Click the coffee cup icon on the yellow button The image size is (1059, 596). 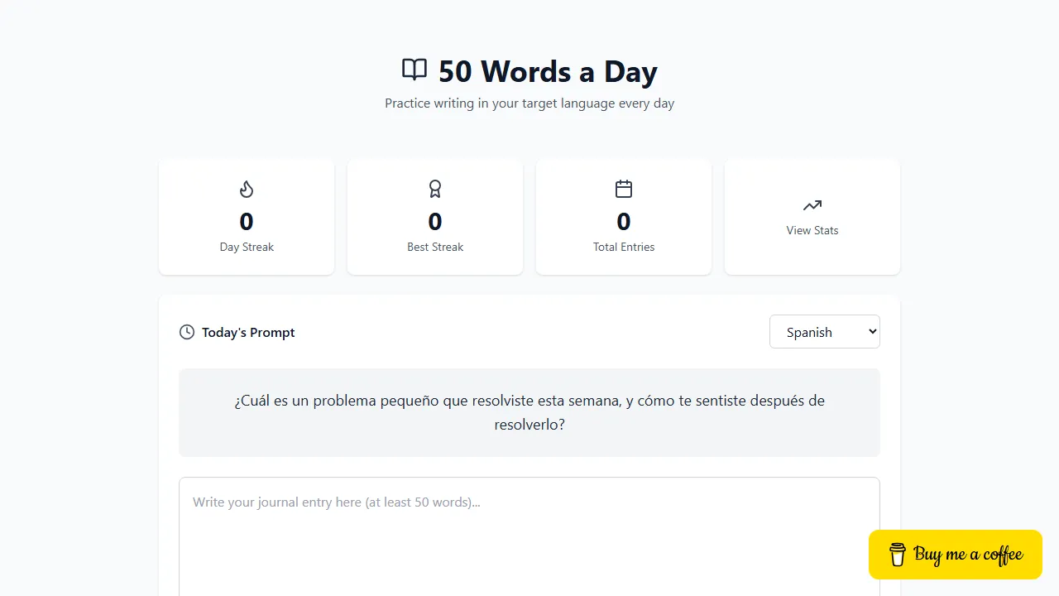pos(896,555)
